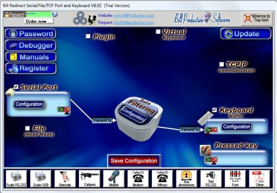277x193 pixels.
Task: Open the Calipers shortcut
Action: tap(89, 179)
